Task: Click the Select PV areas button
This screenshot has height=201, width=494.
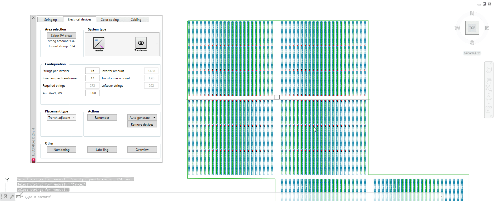Action: pyautogui.click(x=61, y=35)
